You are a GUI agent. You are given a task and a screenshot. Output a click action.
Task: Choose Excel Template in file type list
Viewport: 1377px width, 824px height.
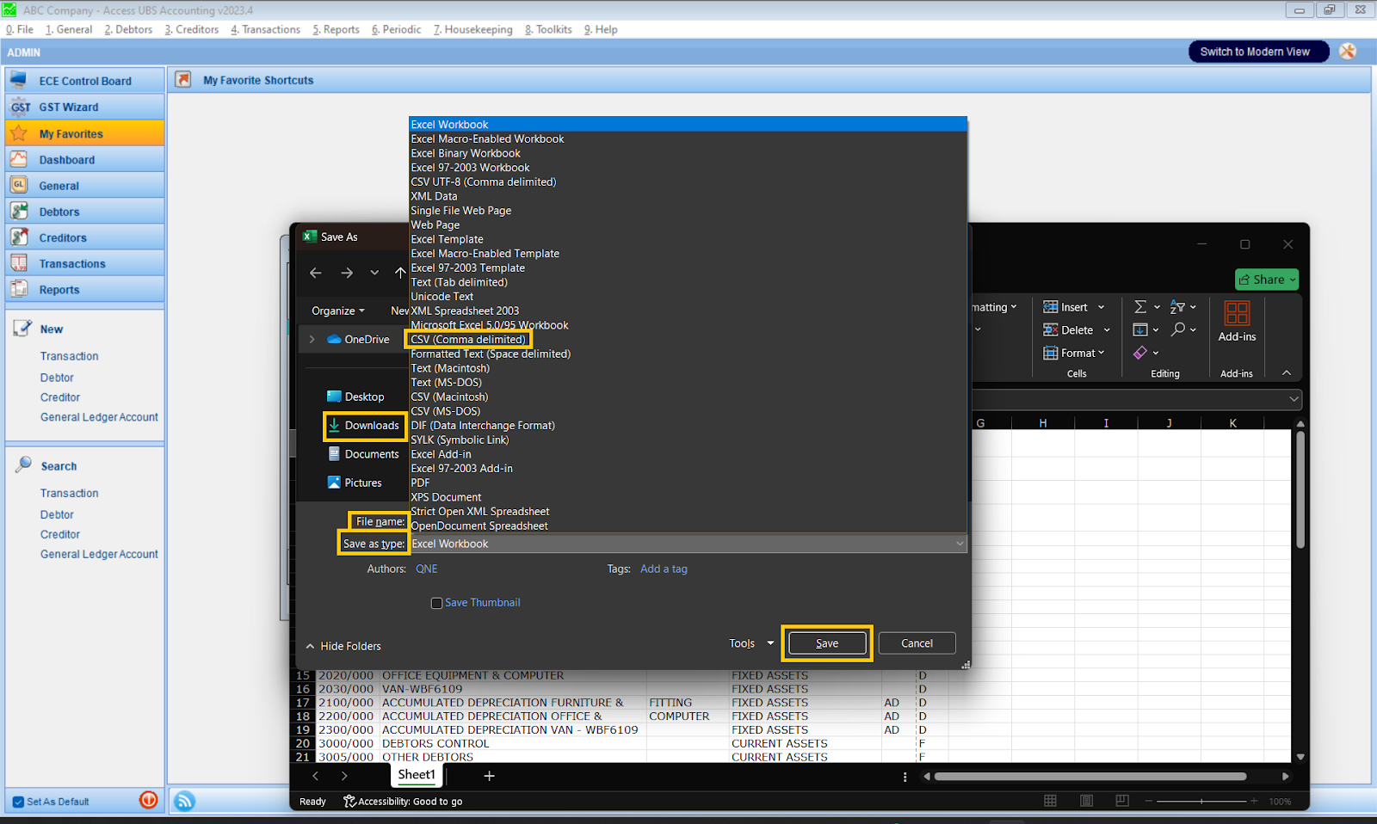[x=447, y=239]
